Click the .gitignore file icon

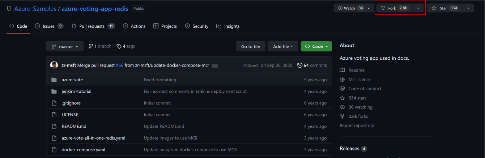pos(54,103)
